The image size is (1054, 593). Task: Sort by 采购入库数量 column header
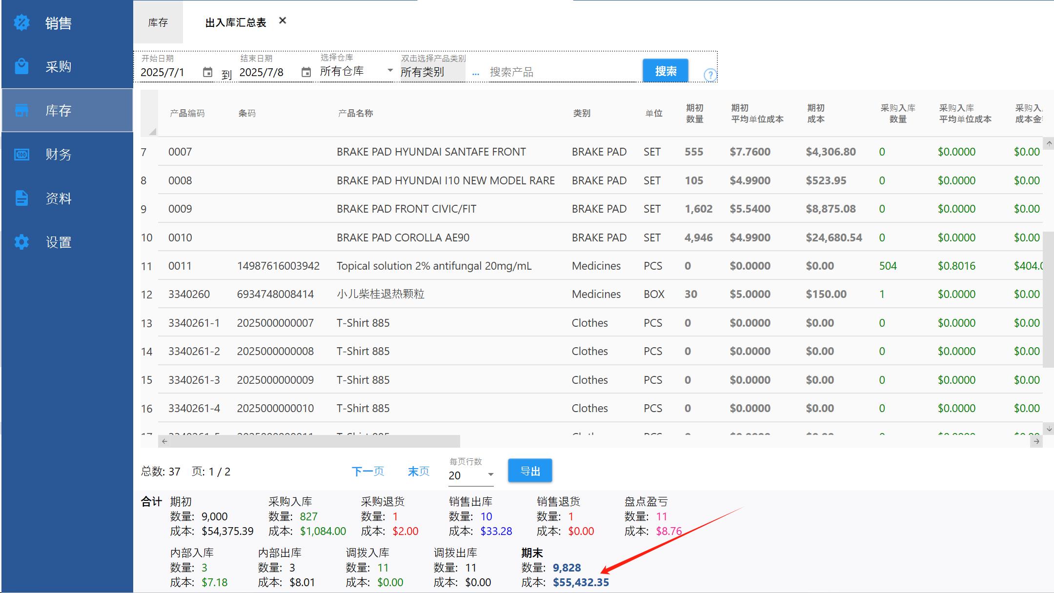click(898, 113)
